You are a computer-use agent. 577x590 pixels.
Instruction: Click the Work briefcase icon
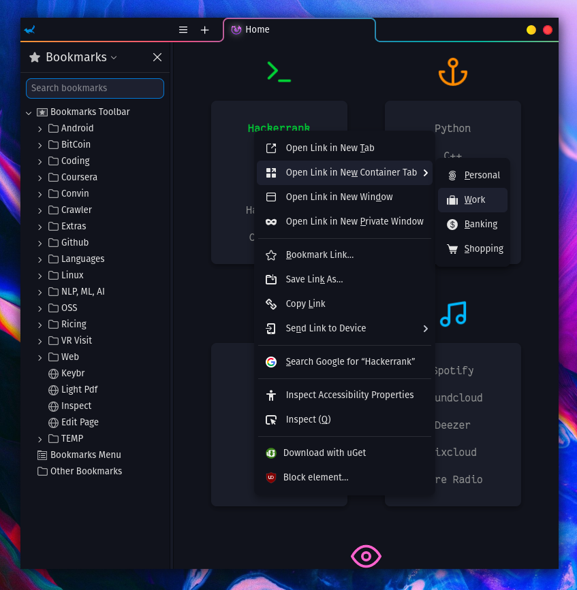pos(452,200)
